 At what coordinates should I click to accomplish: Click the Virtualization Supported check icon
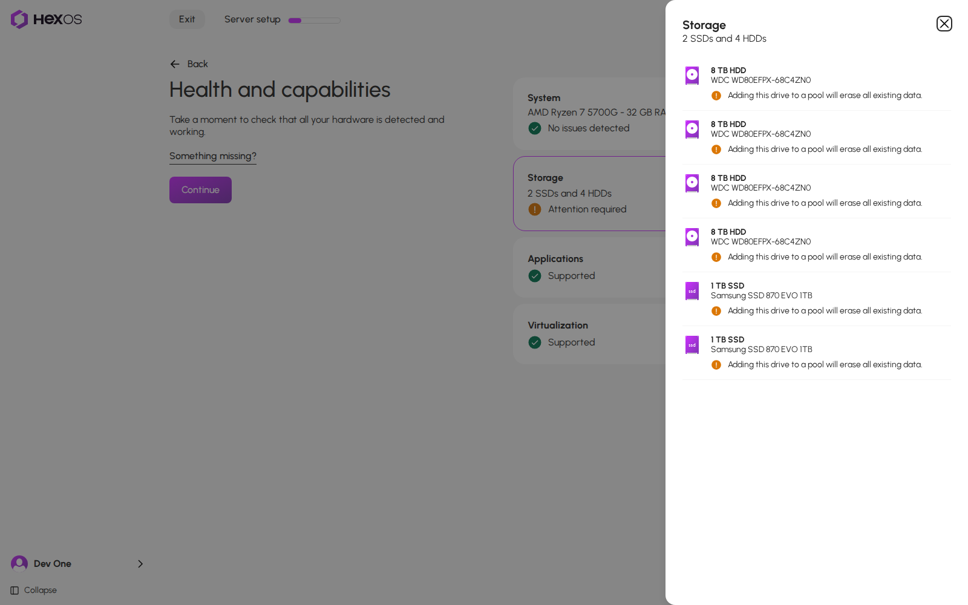click(x=535, y=342)
